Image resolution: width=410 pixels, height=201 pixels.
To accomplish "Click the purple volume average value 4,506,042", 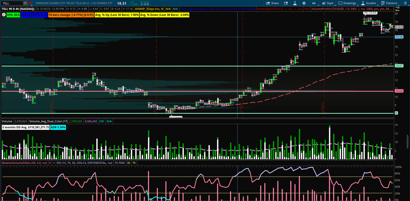I will pos(90,121).
